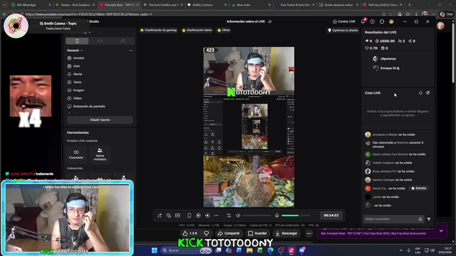Open the help question mark icon

pyautogui.click(x=372, y=22)
